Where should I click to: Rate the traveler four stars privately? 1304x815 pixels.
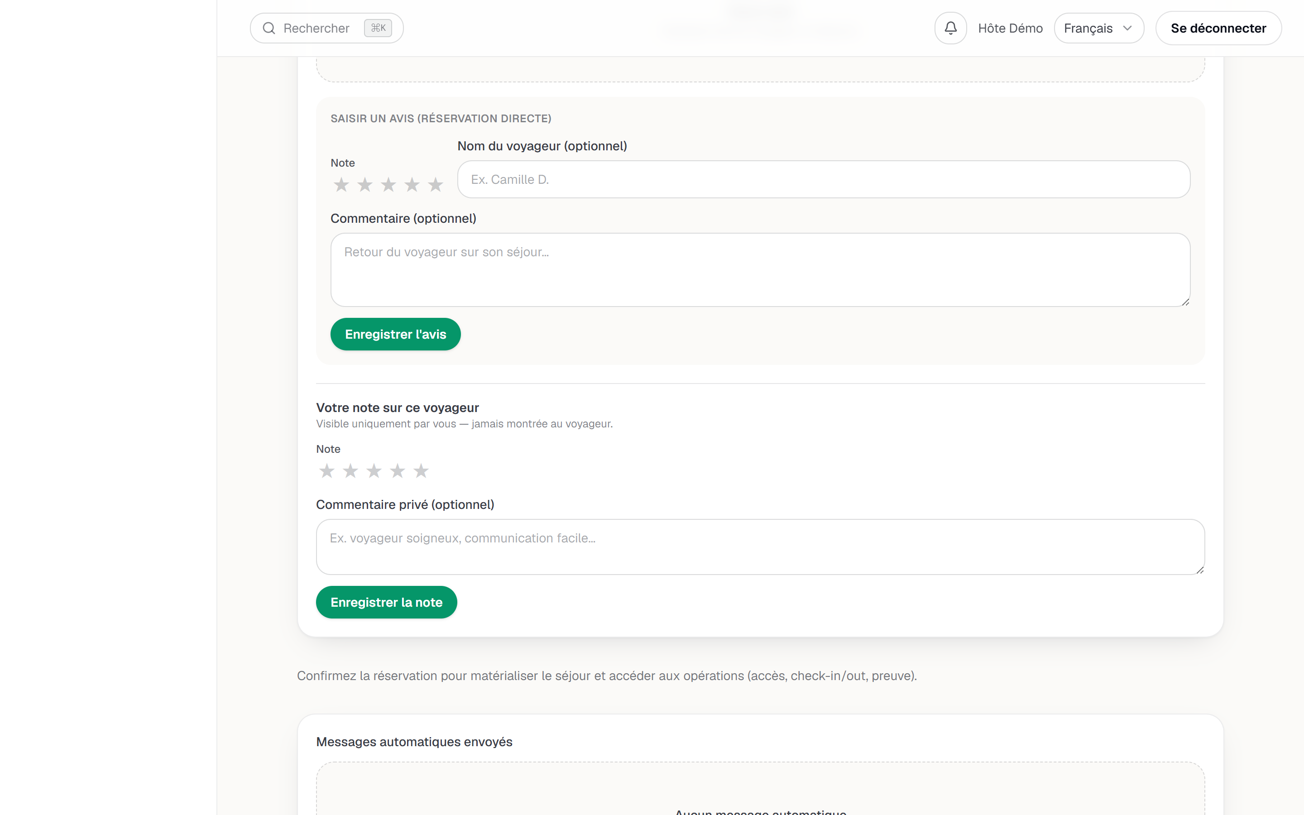(x=398, y=471)
